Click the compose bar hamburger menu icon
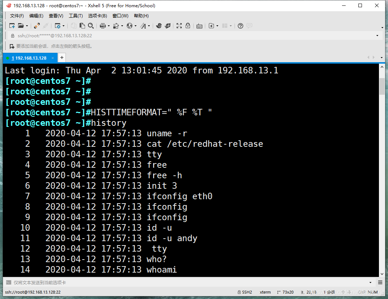 click(380, 282)
